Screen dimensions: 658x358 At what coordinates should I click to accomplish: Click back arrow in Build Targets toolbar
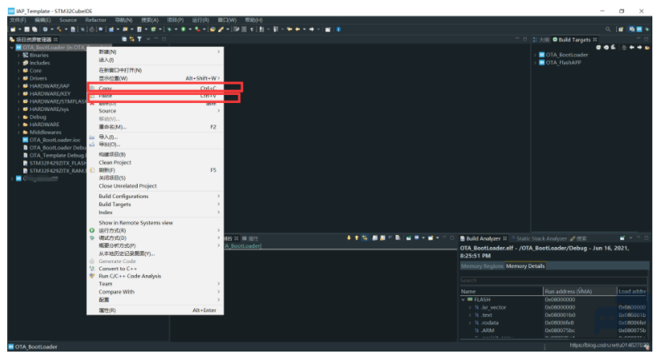pos(632,47)
